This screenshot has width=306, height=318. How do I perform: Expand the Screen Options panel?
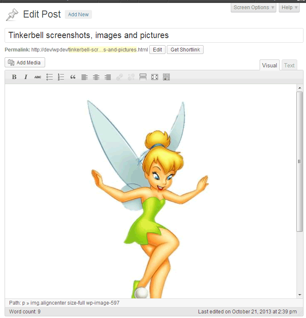click(x=253, y=8)
